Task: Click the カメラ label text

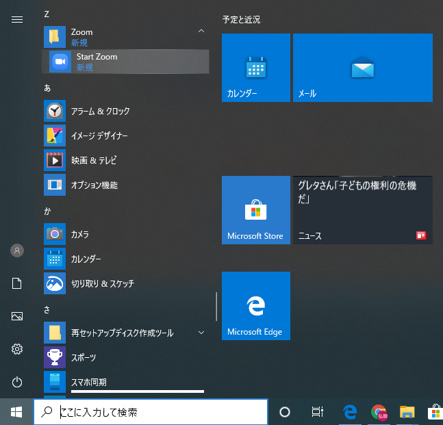Action: pos(80,234)
